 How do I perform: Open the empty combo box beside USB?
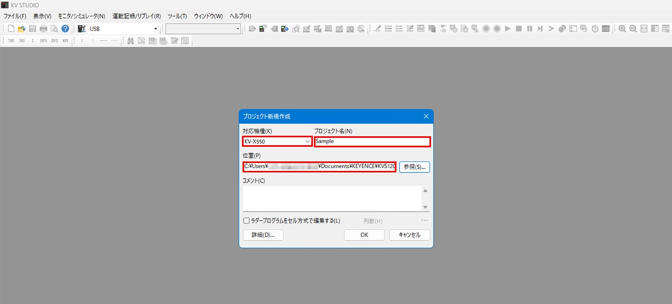pos(238,29)
